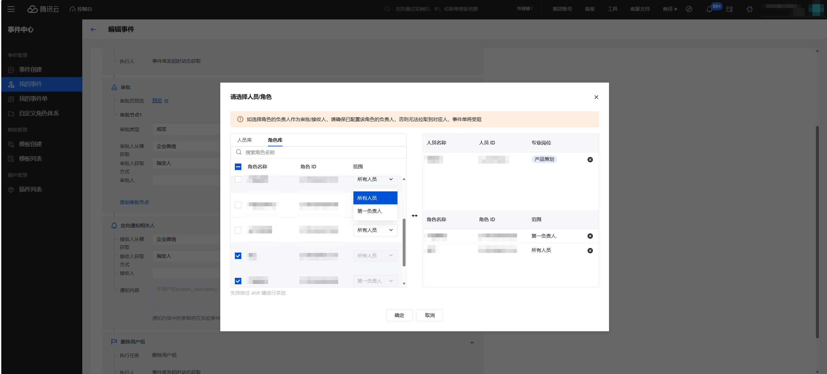Remove the 产品策划 person from selected list

[590, 160]
